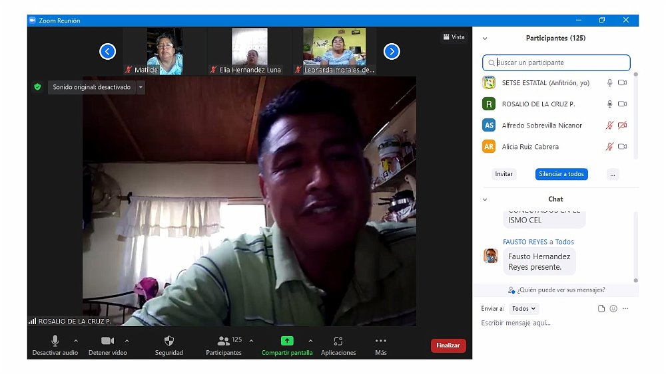Show next video thumbnails with right arrow
This screenshot has width=666, height=374.
[x=392, y=51]
